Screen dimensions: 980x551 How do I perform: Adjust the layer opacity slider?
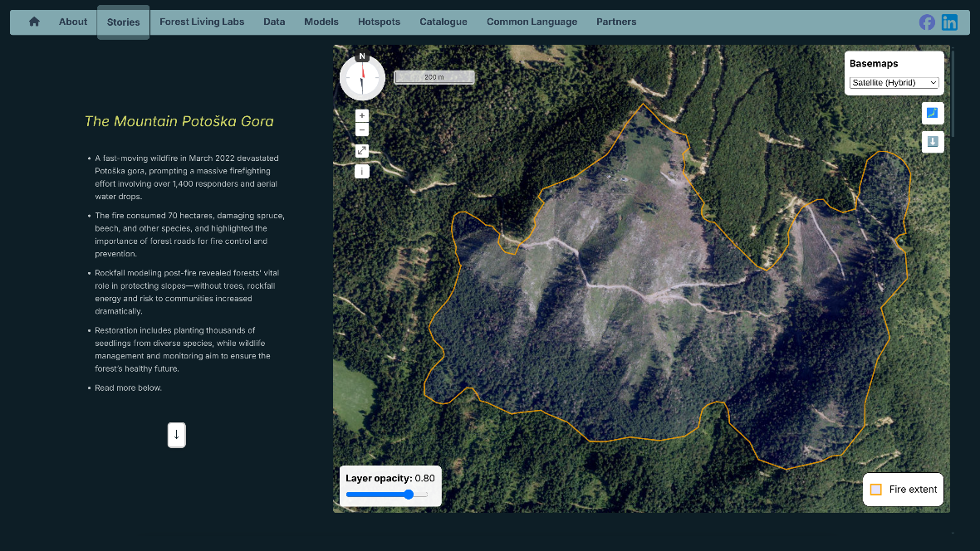387,495
